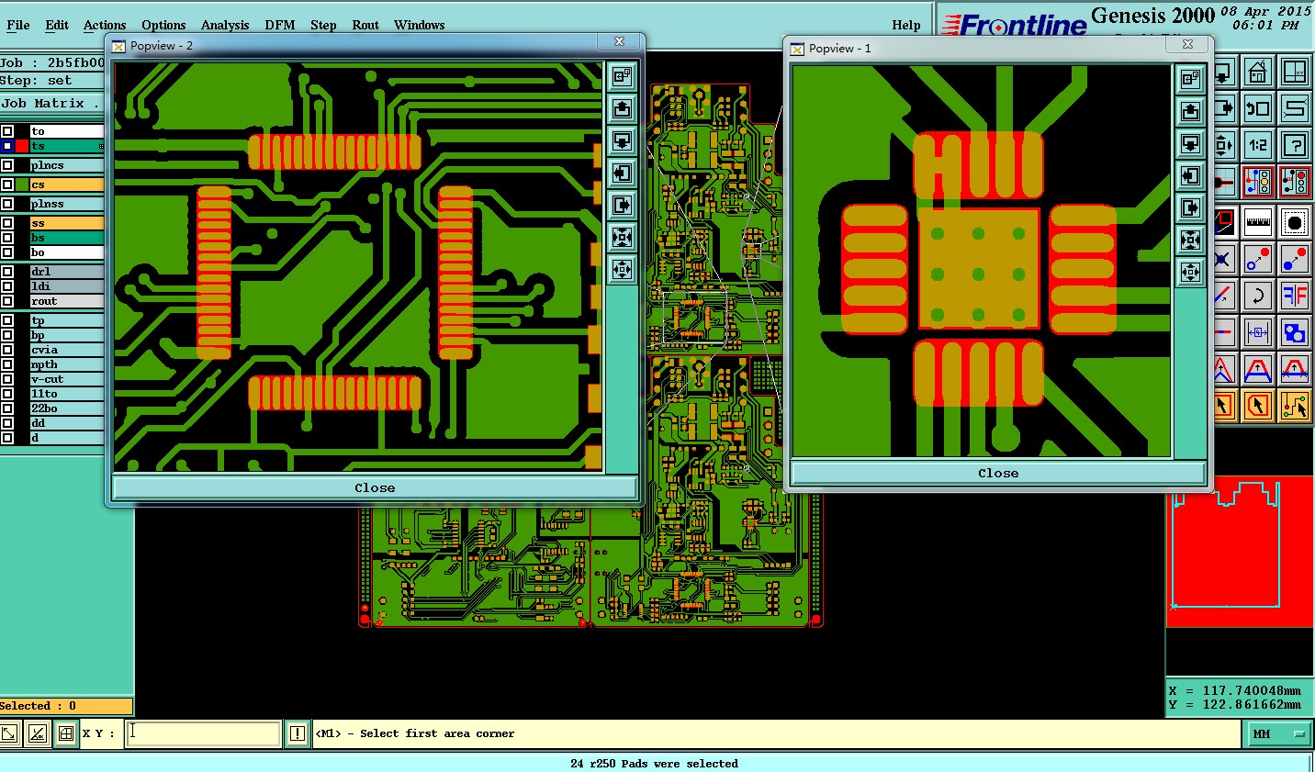Open the Actions menu
The width and height of the screenshot is (1315, 772).
pyautogui.click(x=105, y=25)
